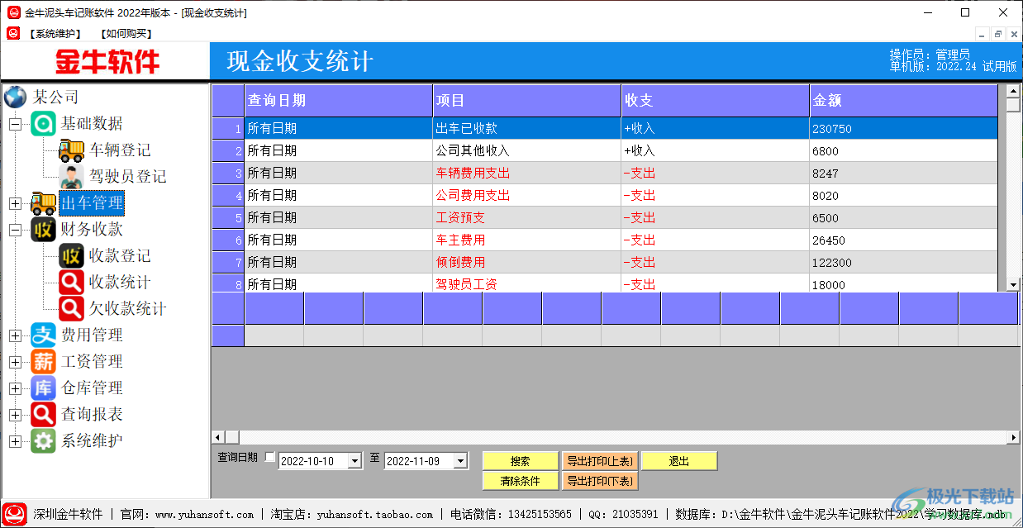The height and width of the screenshot is (528, 1023).
Task: Click the horizontal scrollbar right arrow
Action: pos(1013,437)
